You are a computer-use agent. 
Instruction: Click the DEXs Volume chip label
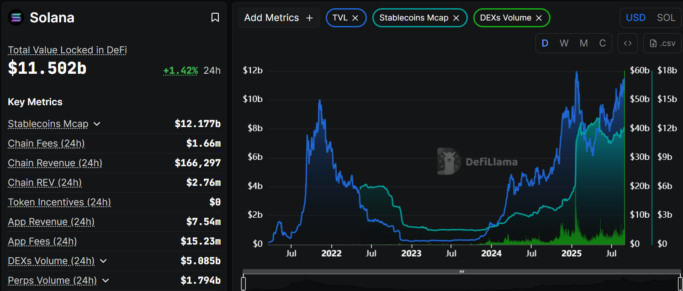tap(506, 18)
